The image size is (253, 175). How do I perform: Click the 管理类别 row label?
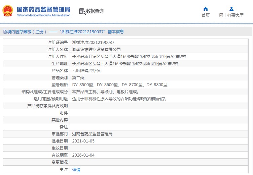click(60, 78)
